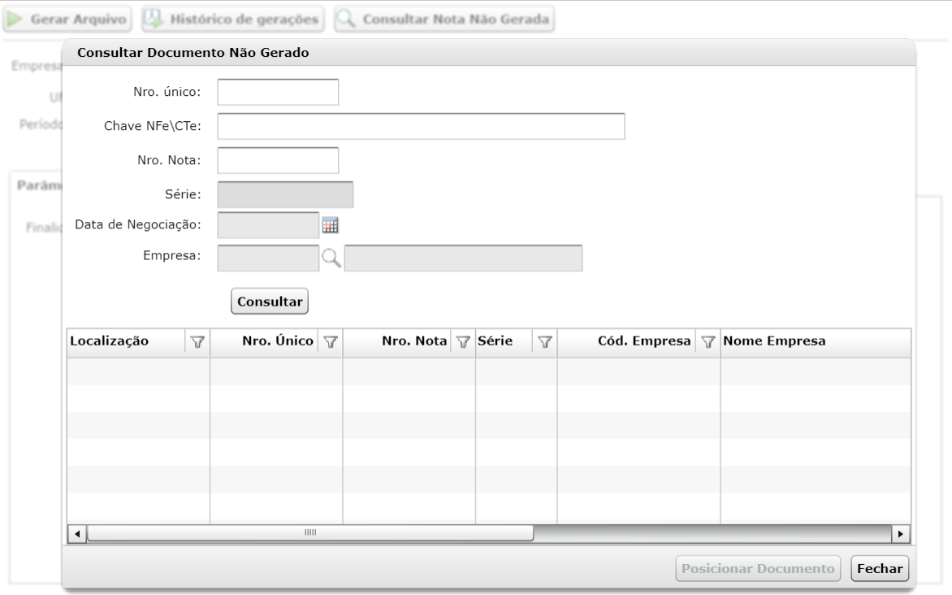952x595 pixels.
Task: Click the Posicionar Documento button
Action: (758, 568)
